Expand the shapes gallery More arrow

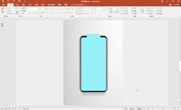[107, 13]
